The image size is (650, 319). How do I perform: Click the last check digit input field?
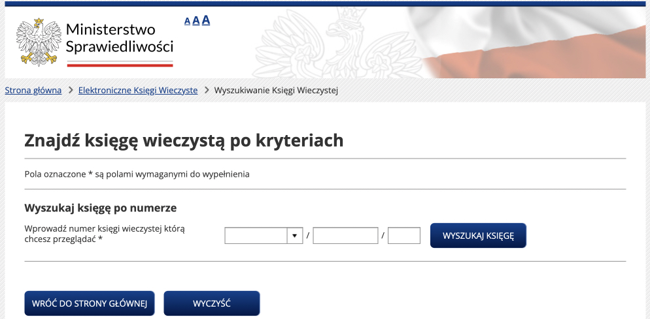(403, 235)
